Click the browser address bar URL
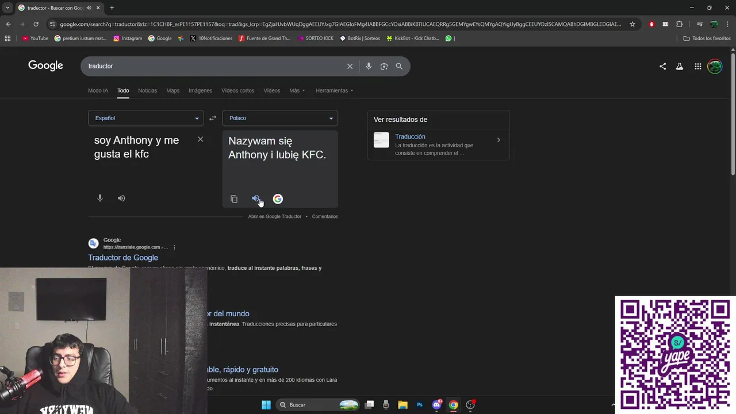 tap(340, 24)
